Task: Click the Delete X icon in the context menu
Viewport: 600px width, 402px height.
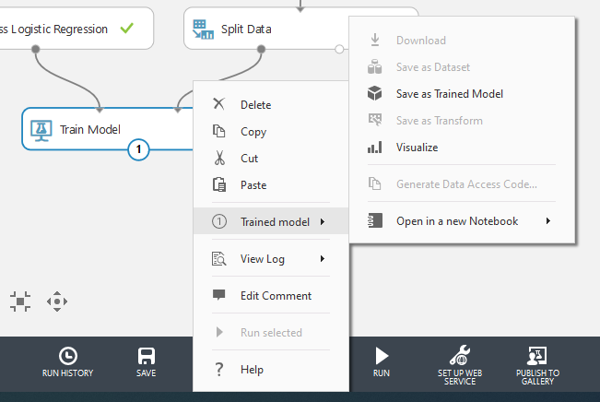Action: pos(218,104)
